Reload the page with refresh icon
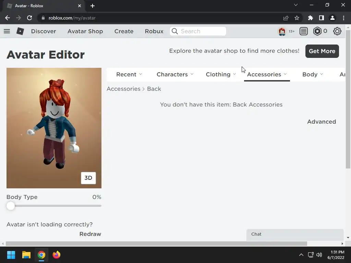 pyautogui.click(x=29, y=18)
